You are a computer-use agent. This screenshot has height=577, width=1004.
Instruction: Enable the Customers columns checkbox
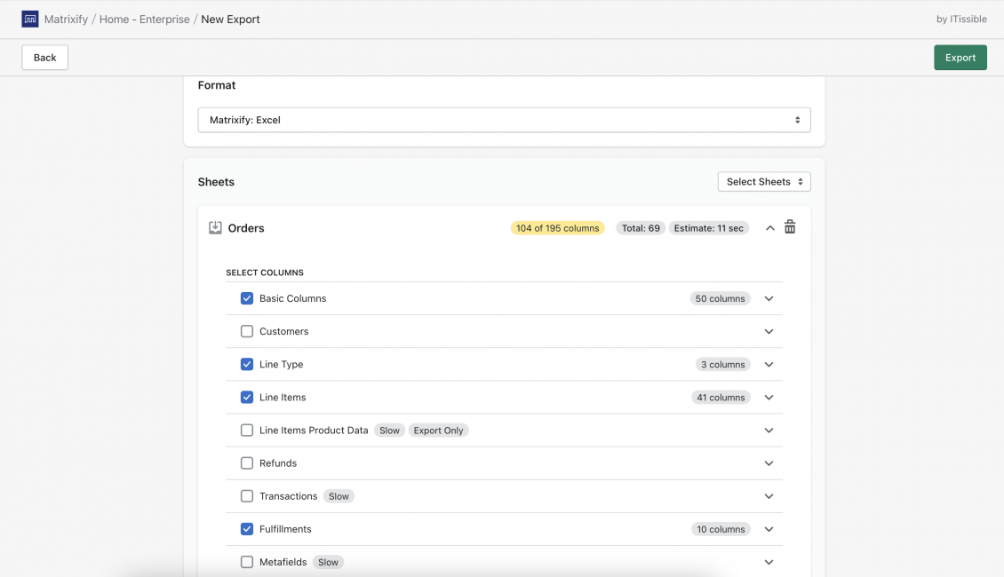(x=247, y=331)
